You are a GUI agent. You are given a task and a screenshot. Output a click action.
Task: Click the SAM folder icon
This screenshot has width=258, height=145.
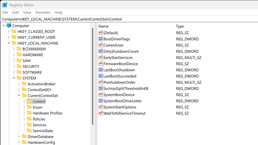[x=19, y=61]
